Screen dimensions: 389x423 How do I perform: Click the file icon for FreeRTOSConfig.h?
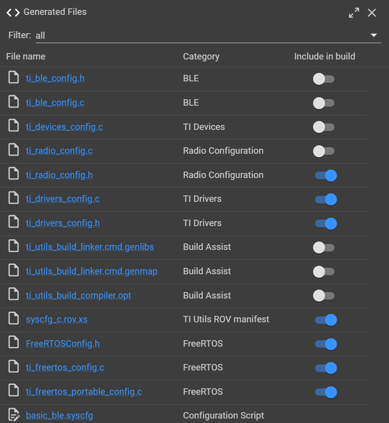[13, 344]
